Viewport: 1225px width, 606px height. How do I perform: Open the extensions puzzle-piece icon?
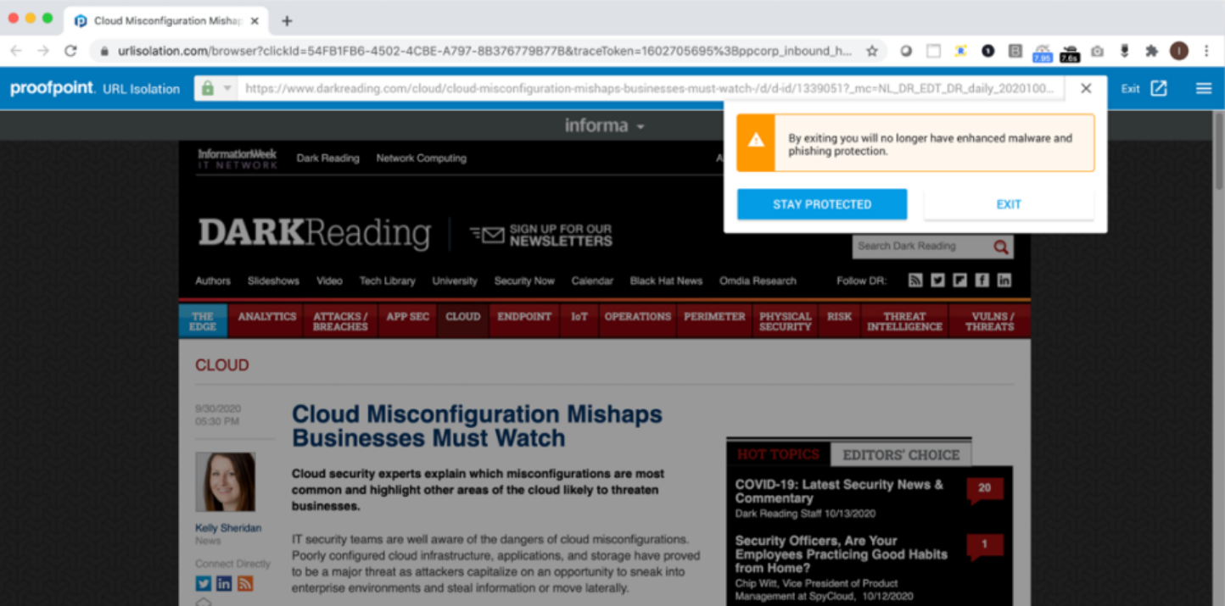pos(1151,51)
